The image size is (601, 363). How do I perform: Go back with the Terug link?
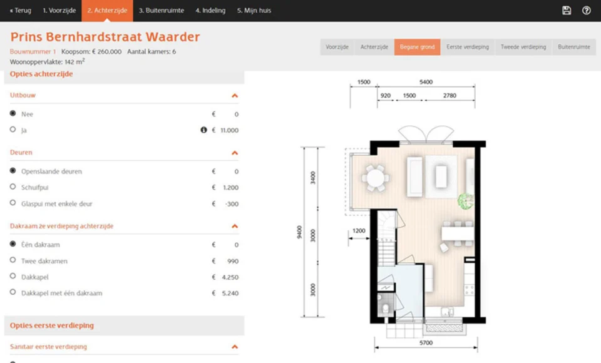point(20,11)
